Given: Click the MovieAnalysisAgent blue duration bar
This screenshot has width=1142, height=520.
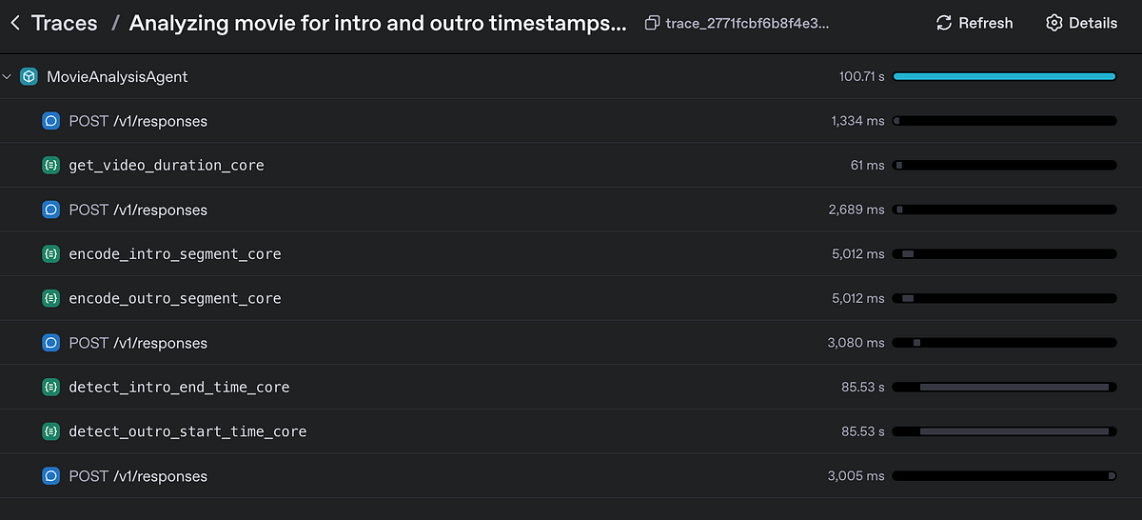Looking at the screenshot, I should point(1004,76).
